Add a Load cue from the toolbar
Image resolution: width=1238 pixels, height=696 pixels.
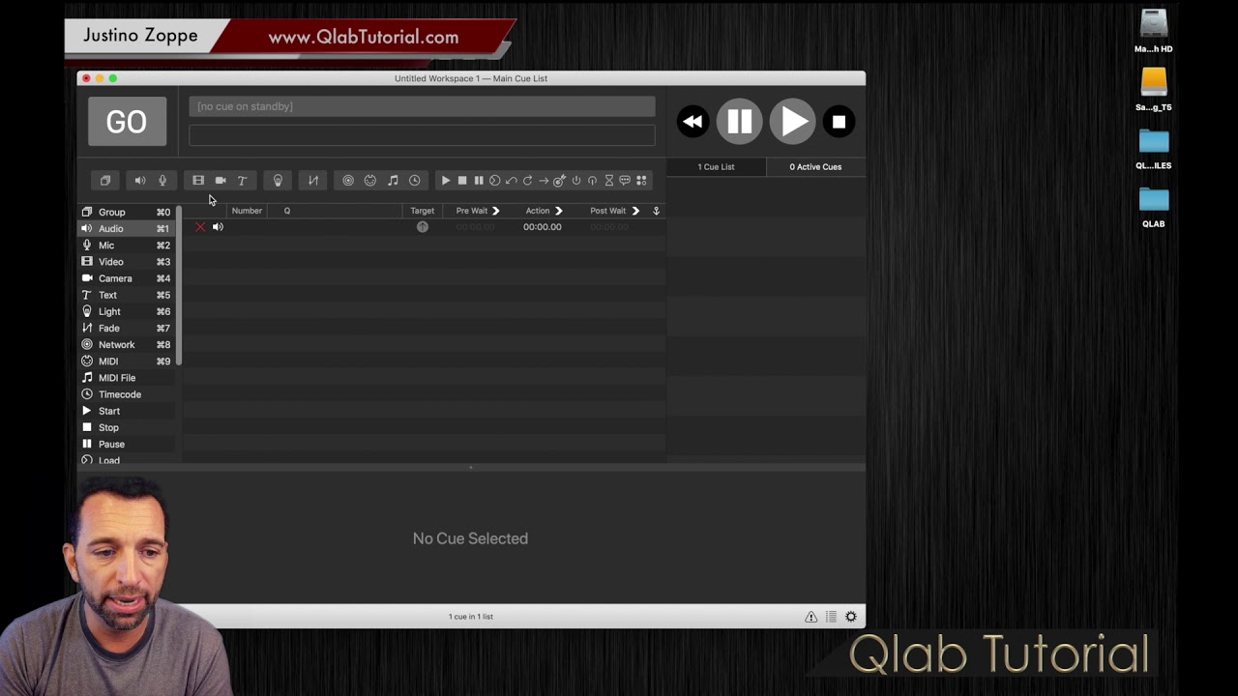495,181
